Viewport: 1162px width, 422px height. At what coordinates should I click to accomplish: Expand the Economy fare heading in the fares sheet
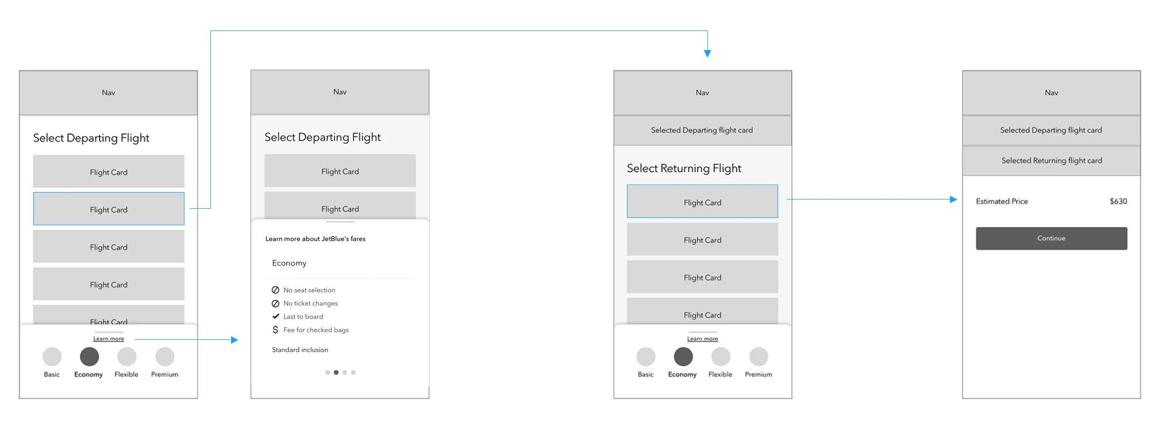[289, 263]
